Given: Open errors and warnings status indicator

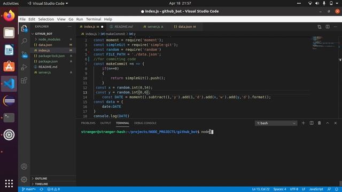Looking at the screenshot, I should (x=53, y=189).
